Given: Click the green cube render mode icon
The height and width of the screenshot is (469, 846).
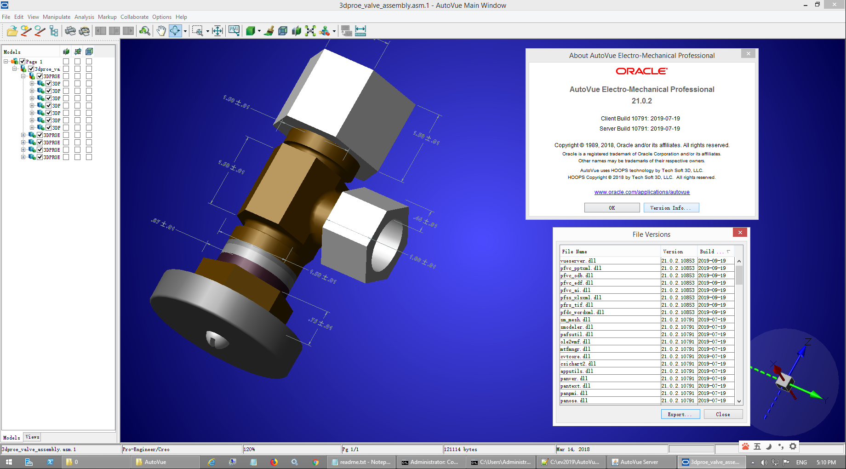Looking at the screenshot, I should (250, 31).
